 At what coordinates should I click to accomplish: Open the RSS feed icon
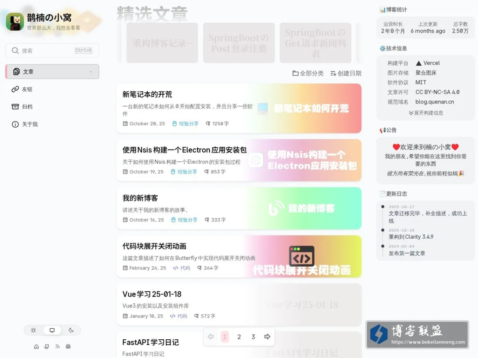[57, 346]
